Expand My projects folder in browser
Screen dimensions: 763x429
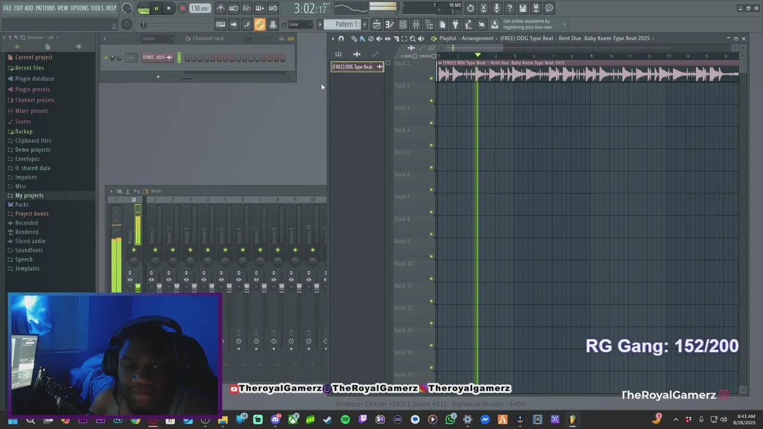pos(29,195)
